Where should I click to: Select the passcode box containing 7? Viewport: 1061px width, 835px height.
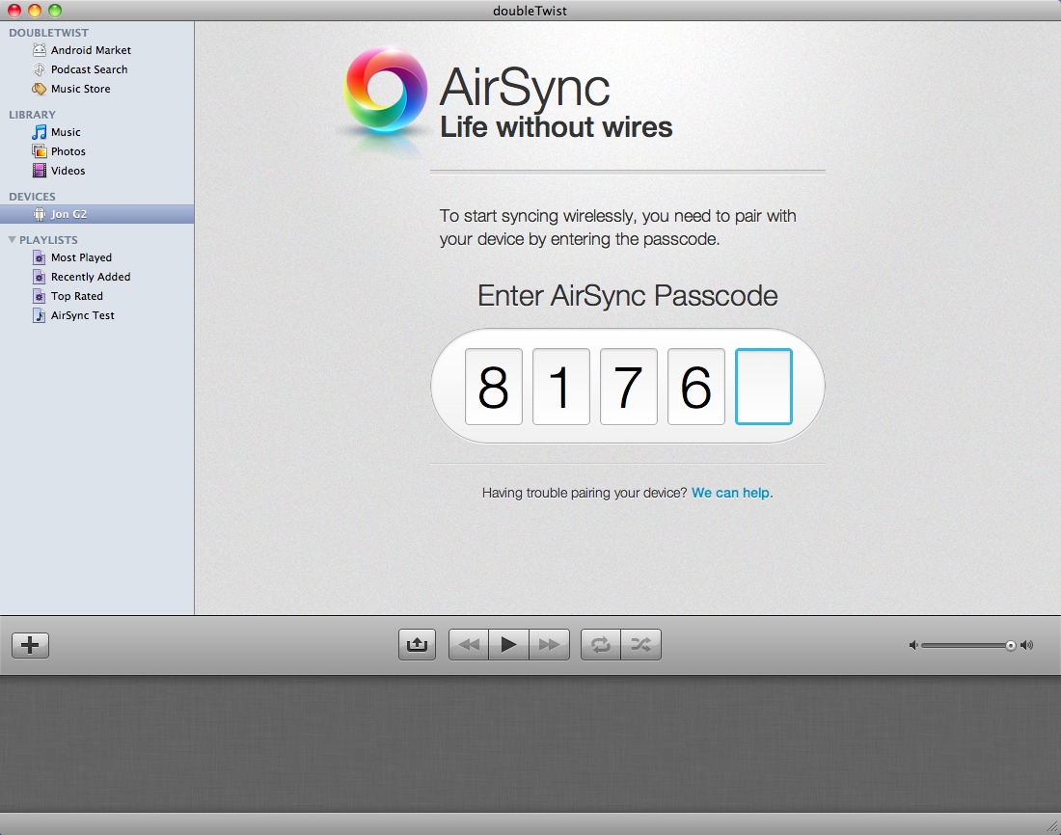pos(629,387)
